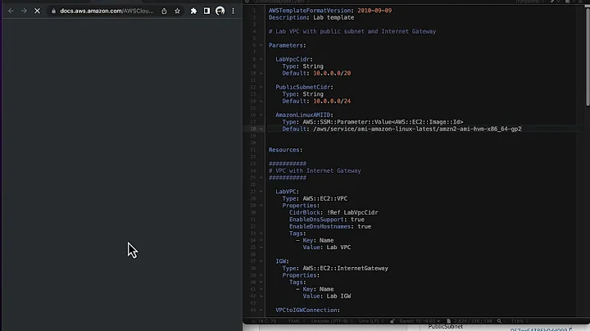
Task: Open the browser profile avatar
Action: click(x=220, y=11)
